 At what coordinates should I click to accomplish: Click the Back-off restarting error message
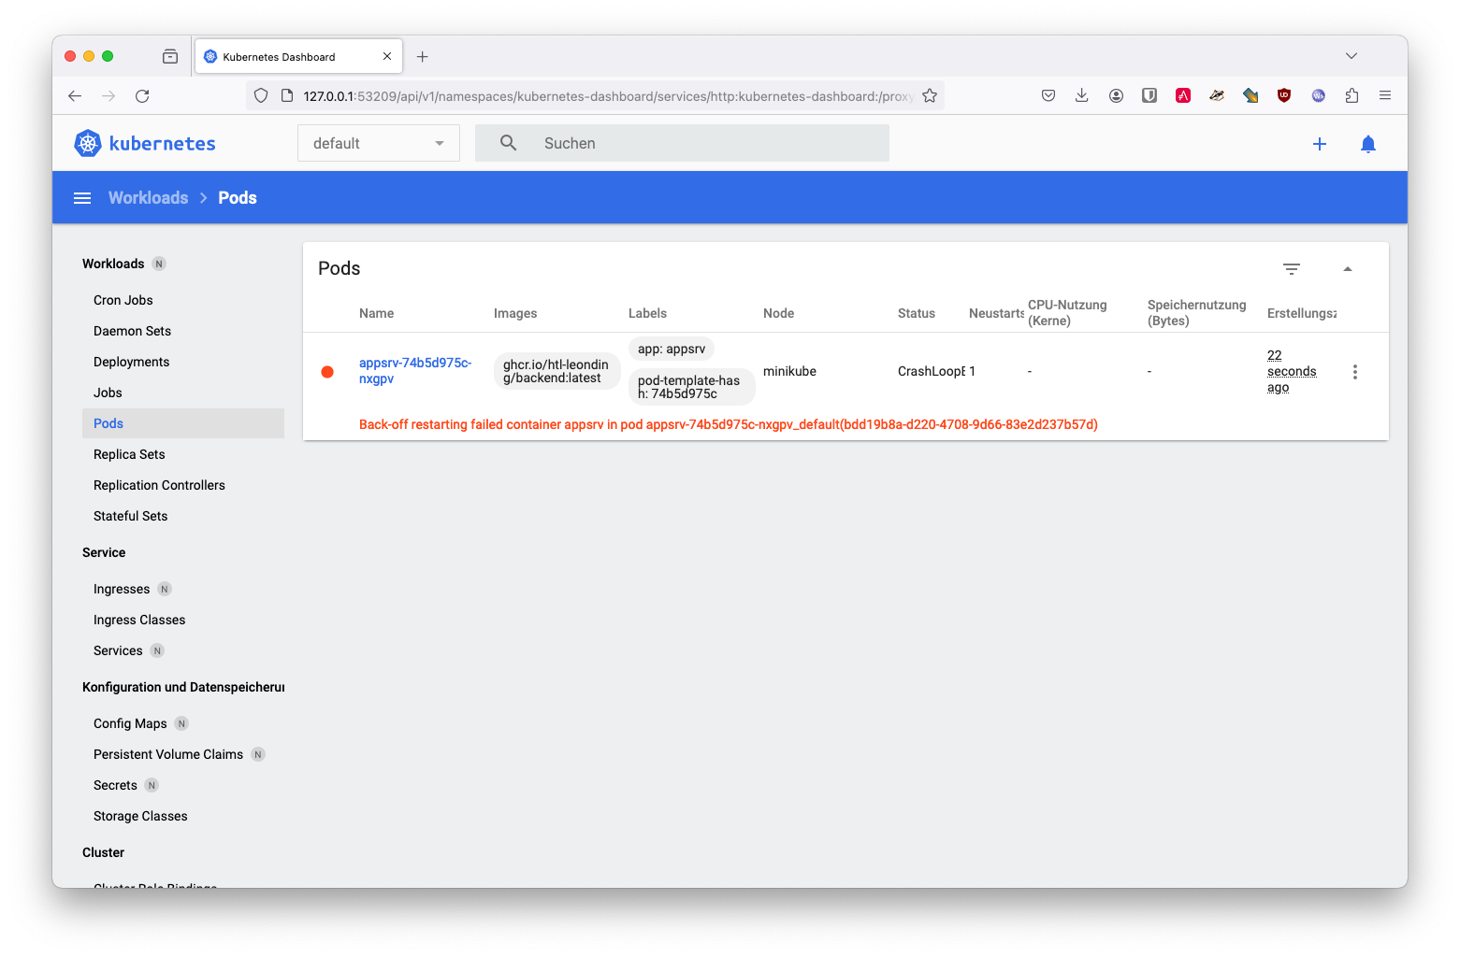[729, 424]
